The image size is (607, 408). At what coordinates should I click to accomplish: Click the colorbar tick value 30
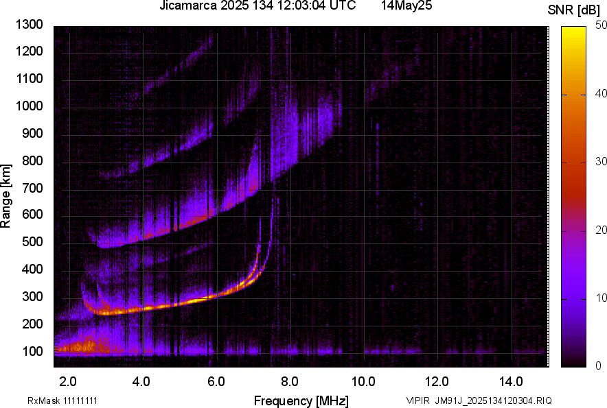click(602, 161)
